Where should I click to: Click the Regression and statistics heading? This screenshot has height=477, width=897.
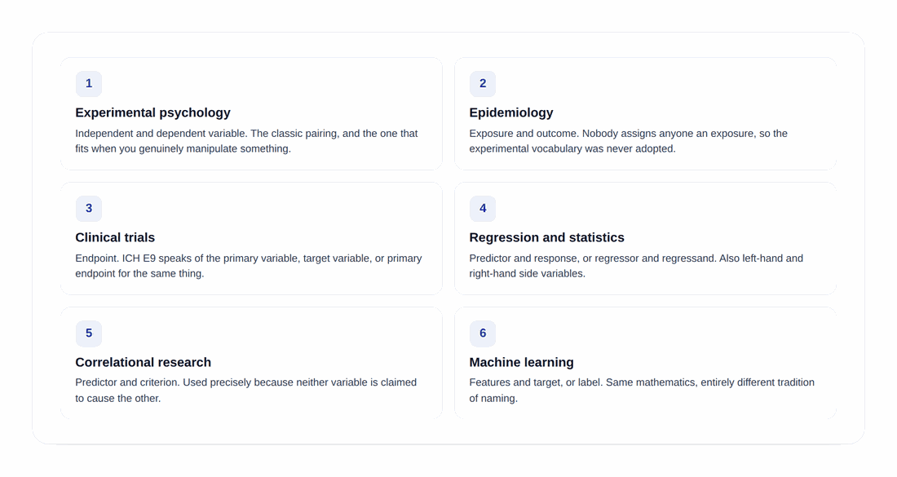pos(546,237)
